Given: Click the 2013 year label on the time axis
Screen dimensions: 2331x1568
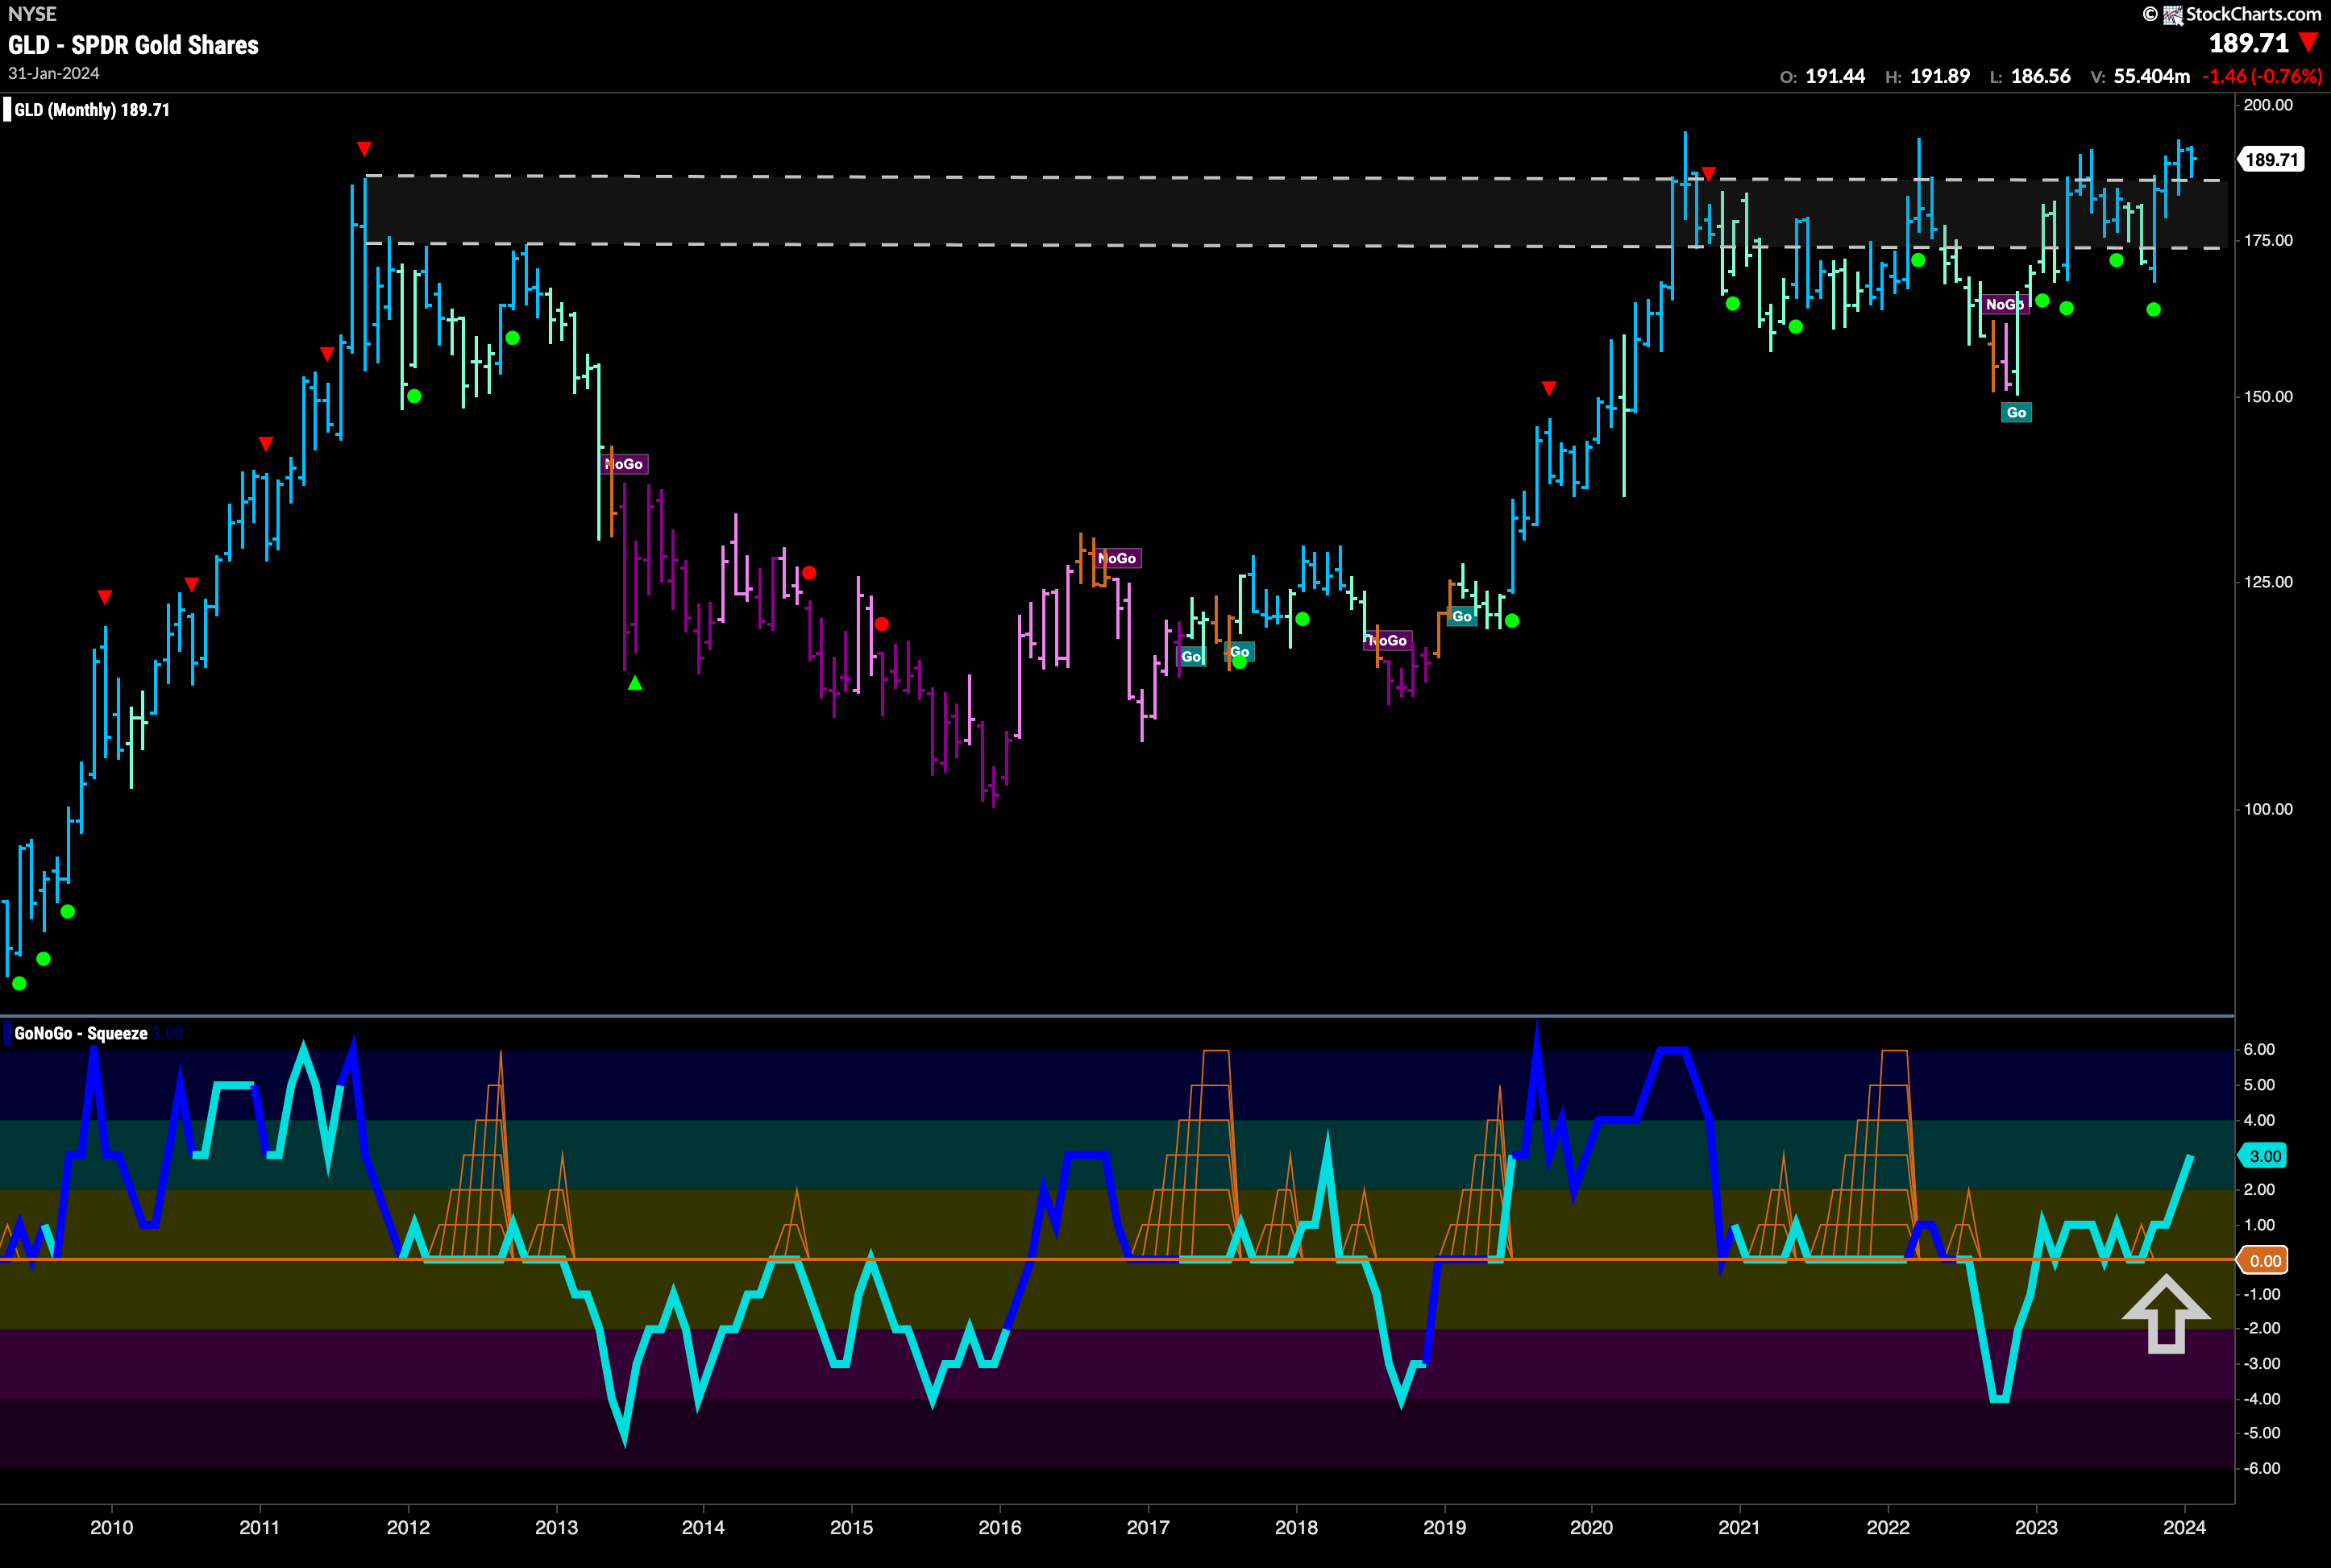Looking at the screenshot, I should click(x=555, y=1528).
